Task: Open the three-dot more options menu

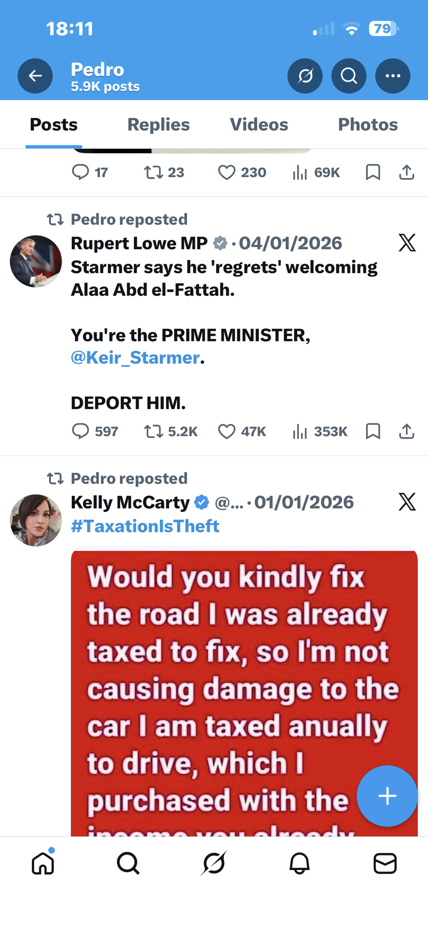Action: [392, 76]
